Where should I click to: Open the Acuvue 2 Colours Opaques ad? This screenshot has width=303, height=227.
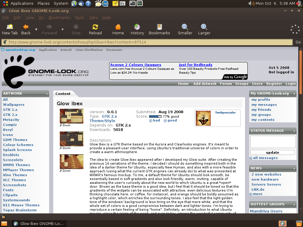click(x=136, y=65)
